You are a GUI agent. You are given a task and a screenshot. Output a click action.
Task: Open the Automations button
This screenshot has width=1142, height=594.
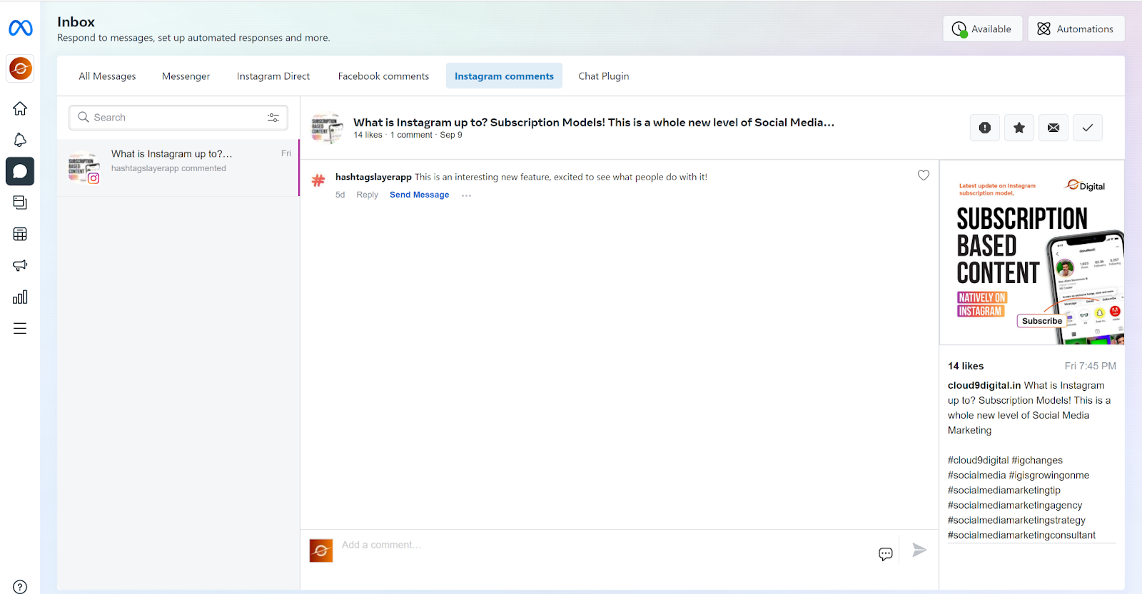[x=1076, y=29]
